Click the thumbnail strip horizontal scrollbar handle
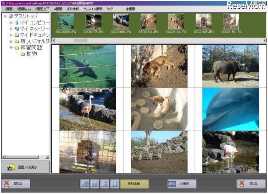The width and height of the screenshot is (268, 194). [x=80, y=40]
